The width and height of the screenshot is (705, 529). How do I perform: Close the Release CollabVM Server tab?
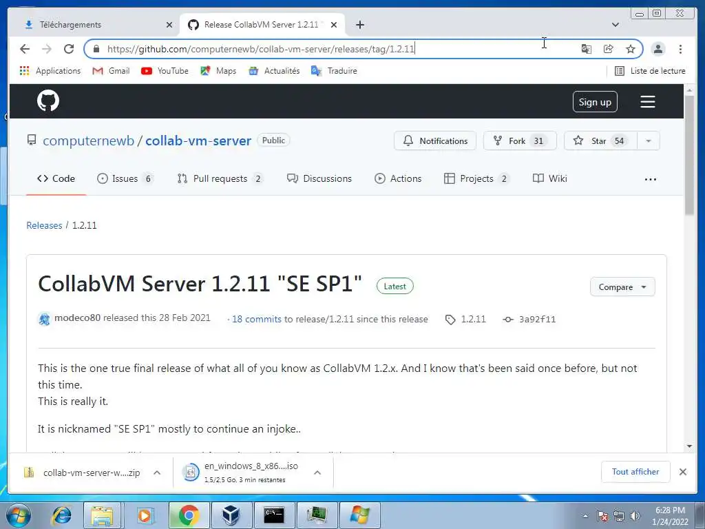(x=334, y=25)
